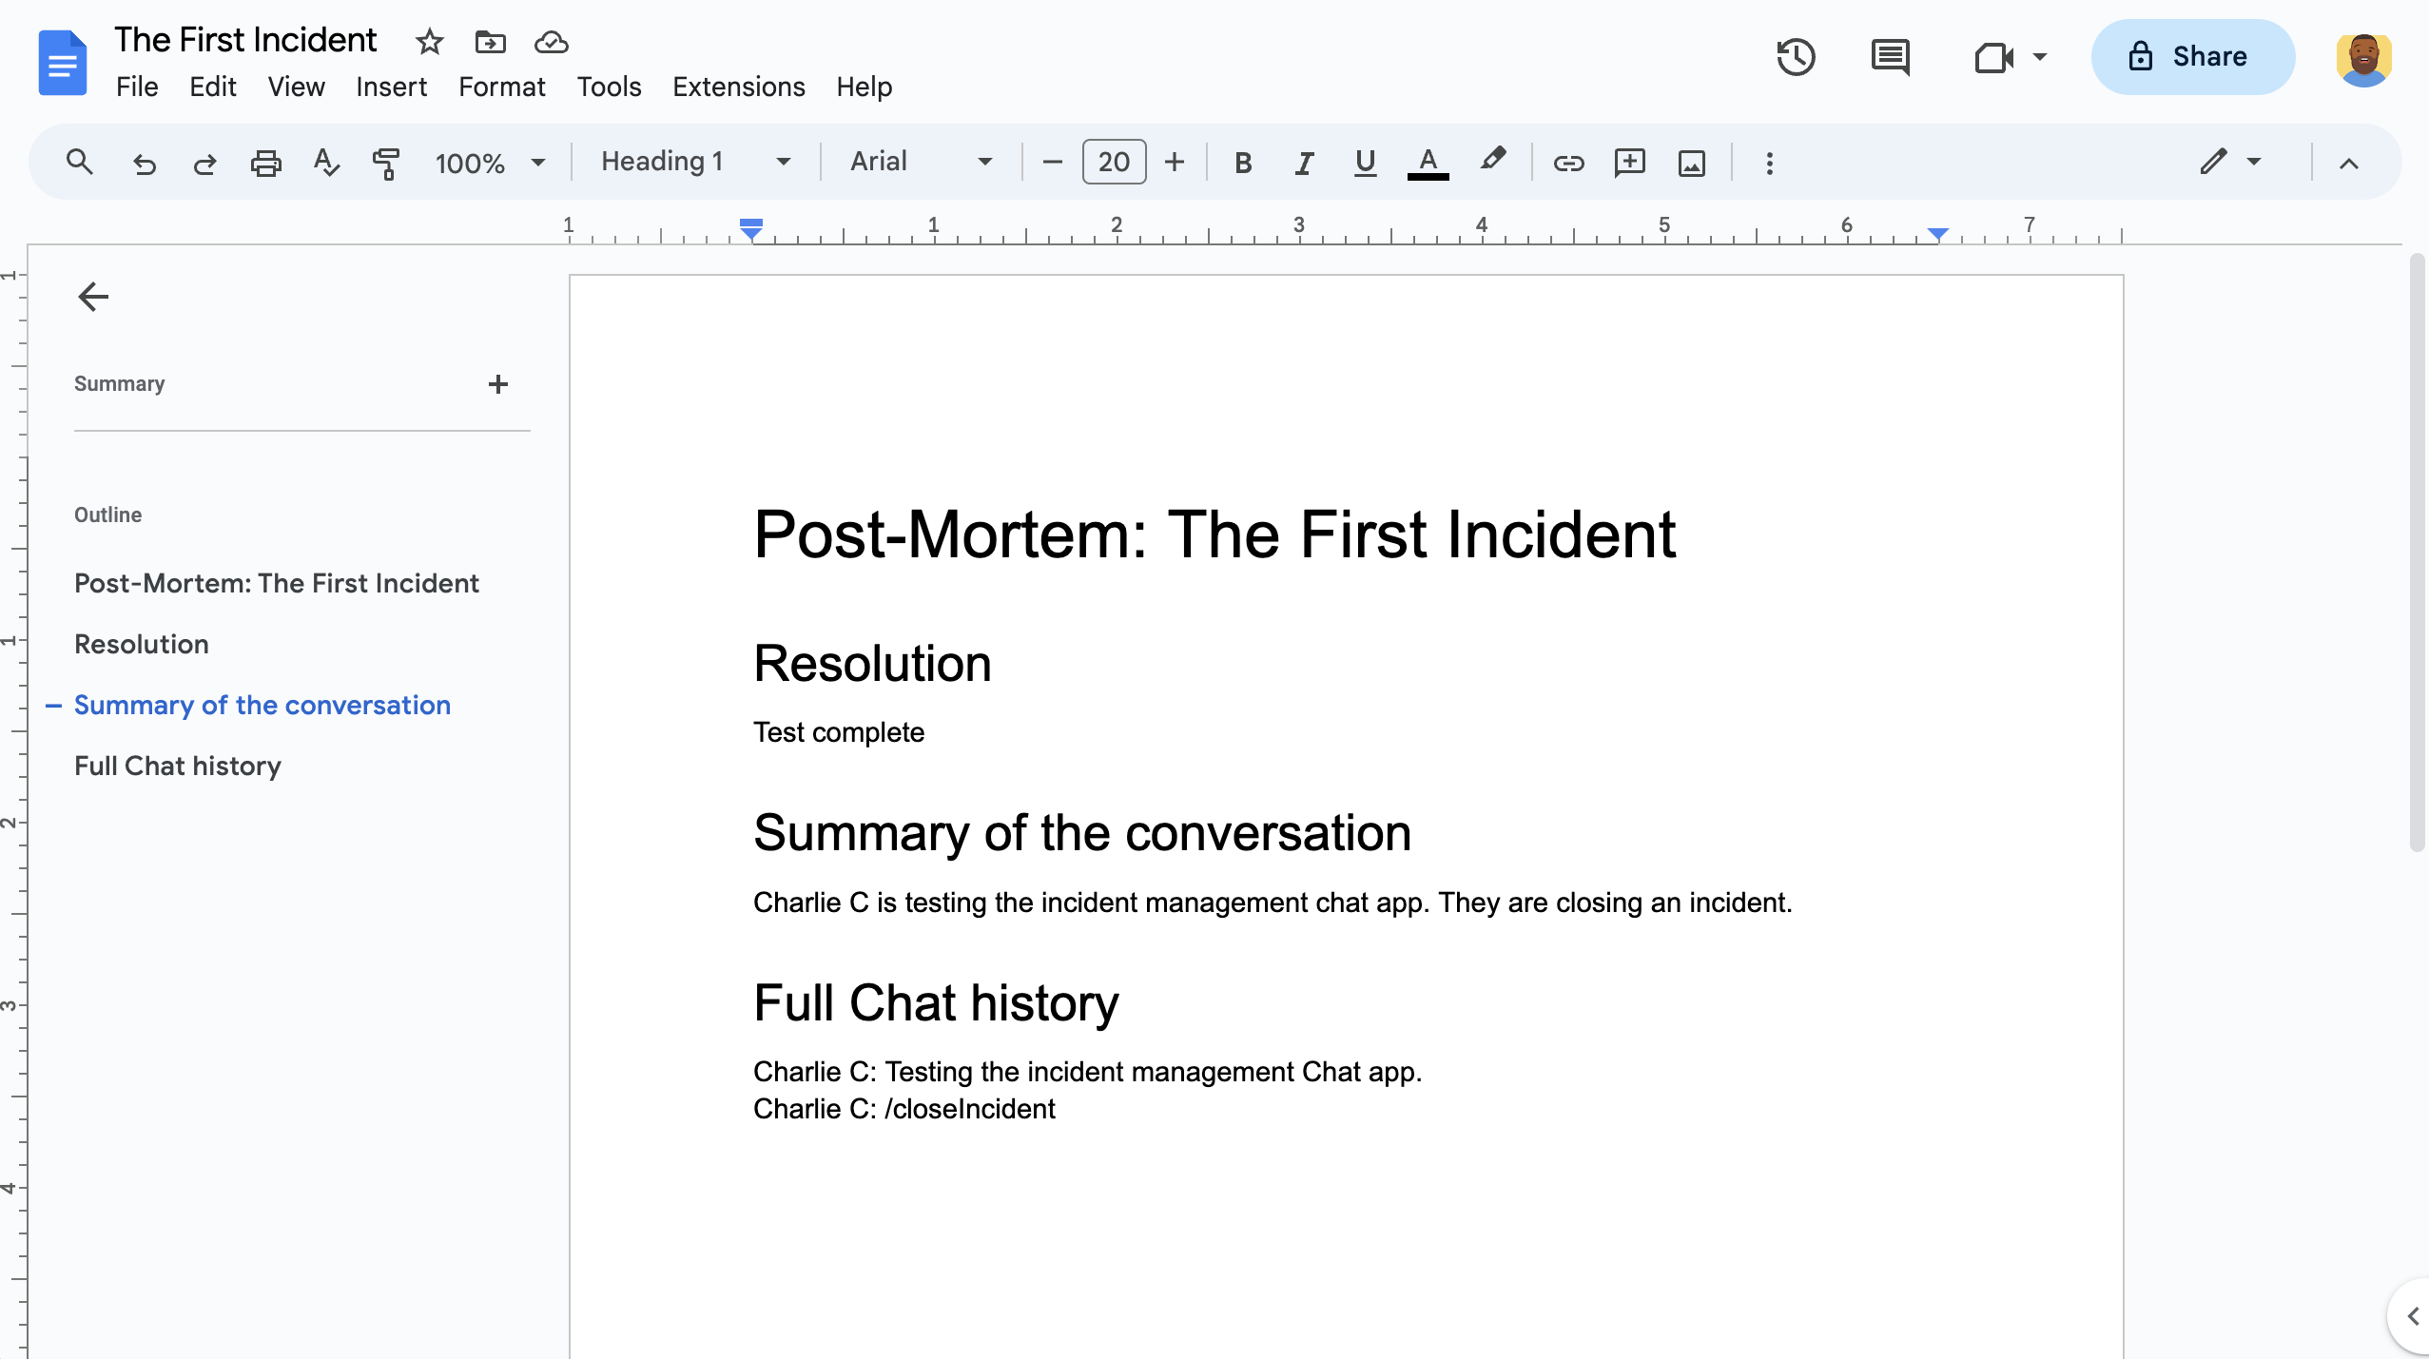Click the Italic formatting icon
The image size is (2429, 1359).
(x=1301, y=162)
